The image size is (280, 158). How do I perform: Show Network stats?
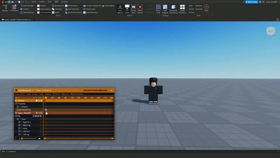coord(199,6)
